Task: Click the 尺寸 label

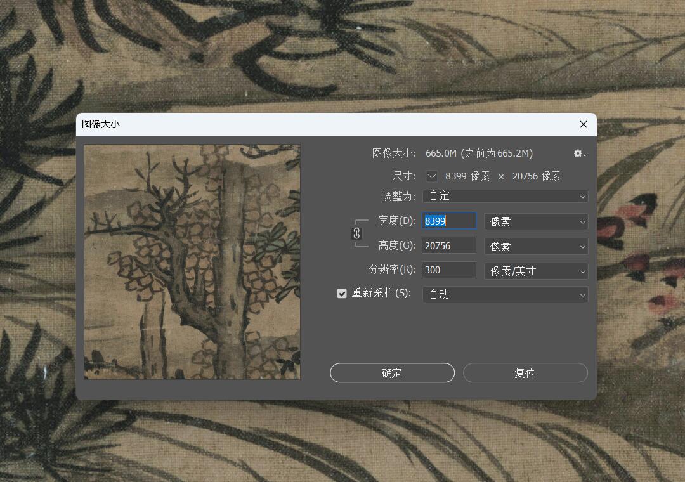Action: 404,176
